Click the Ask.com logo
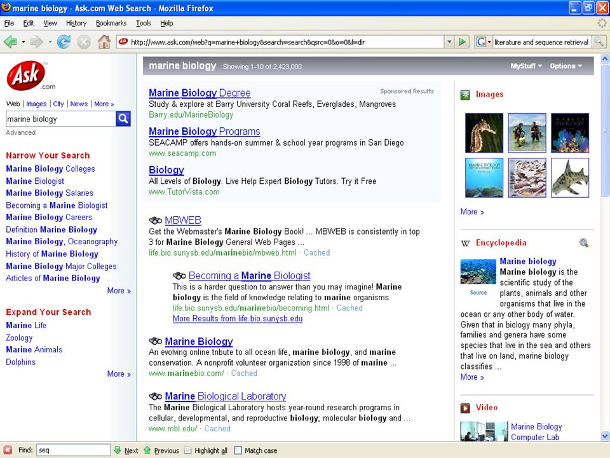610x458 pixels. 30,76
